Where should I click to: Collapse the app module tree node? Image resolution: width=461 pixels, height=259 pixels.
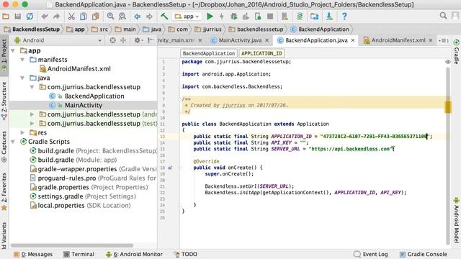coord(13,51)
